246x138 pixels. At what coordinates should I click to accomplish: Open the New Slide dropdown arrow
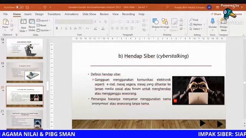click(x=27, y=31)
